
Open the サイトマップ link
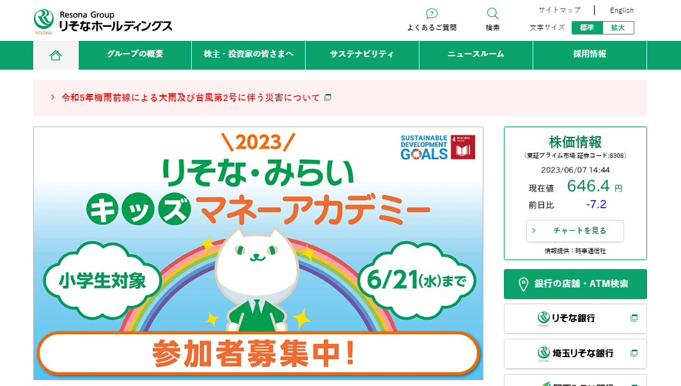point(560,10)
